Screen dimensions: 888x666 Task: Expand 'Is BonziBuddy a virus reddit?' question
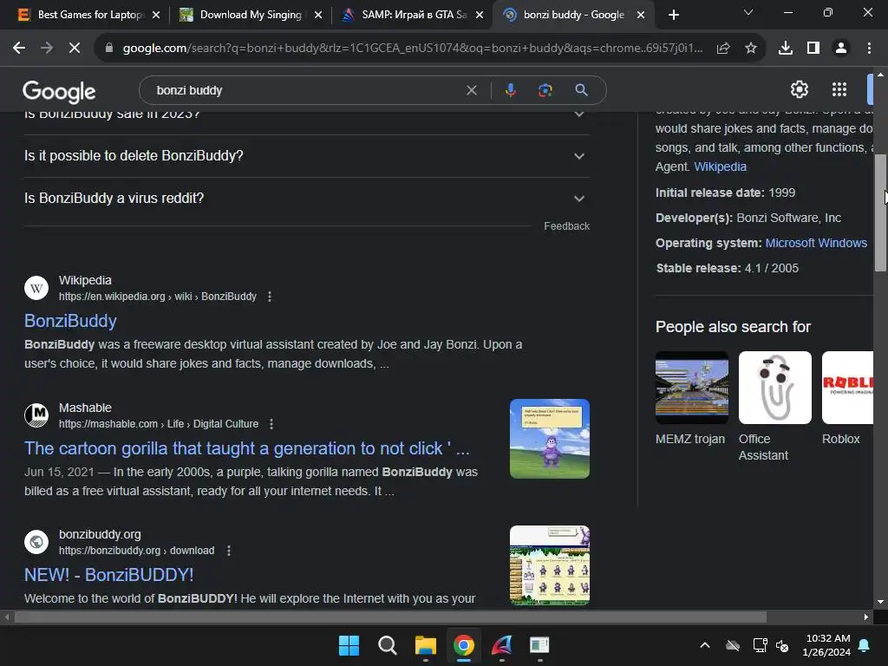(x=306, y=199)
